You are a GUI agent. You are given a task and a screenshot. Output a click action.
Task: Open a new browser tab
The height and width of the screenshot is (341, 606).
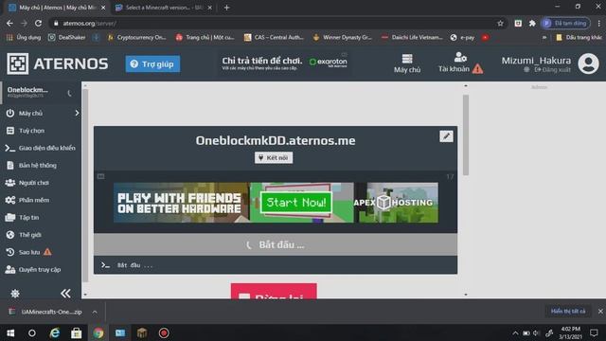pyautogui.click(x=227, y=8)
